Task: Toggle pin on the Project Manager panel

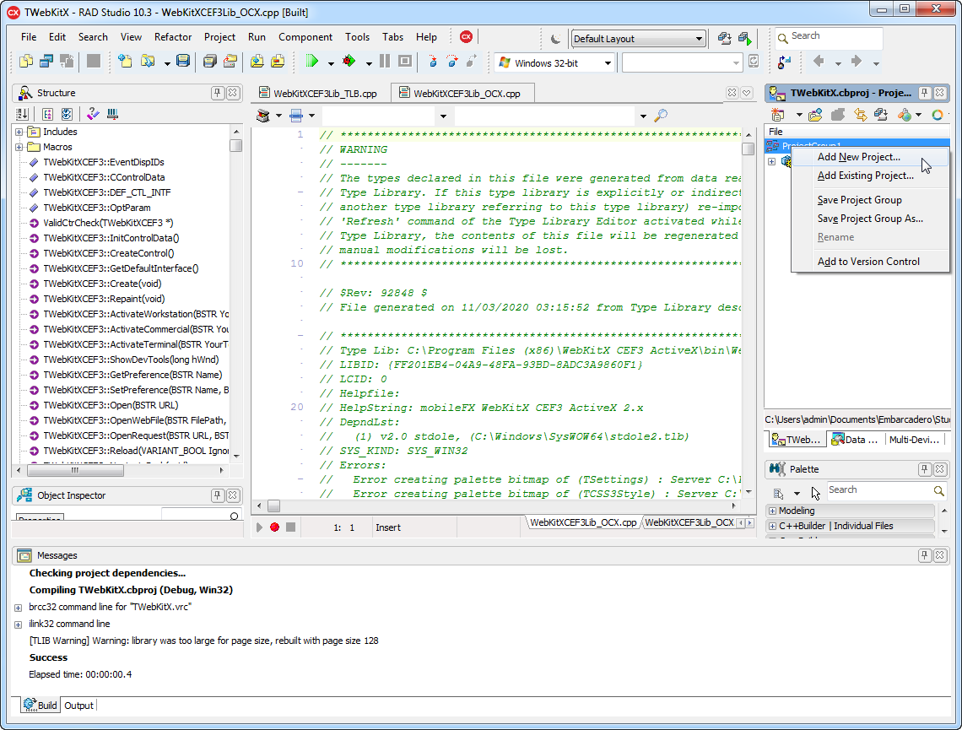Action: point(925,93)
